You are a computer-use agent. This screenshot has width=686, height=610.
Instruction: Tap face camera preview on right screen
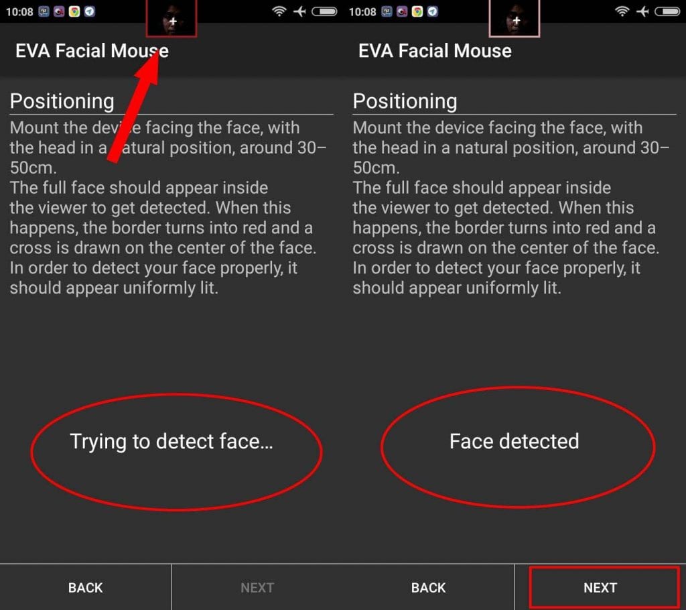pyautogui.click(x=514, y=18)
